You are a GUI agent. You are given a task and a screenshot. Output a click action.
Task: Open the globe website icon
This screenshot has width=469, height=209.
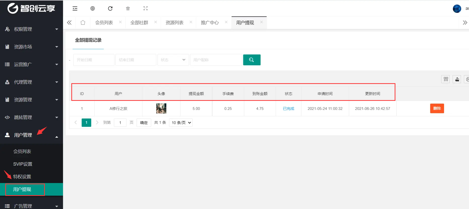click(92, 9)
